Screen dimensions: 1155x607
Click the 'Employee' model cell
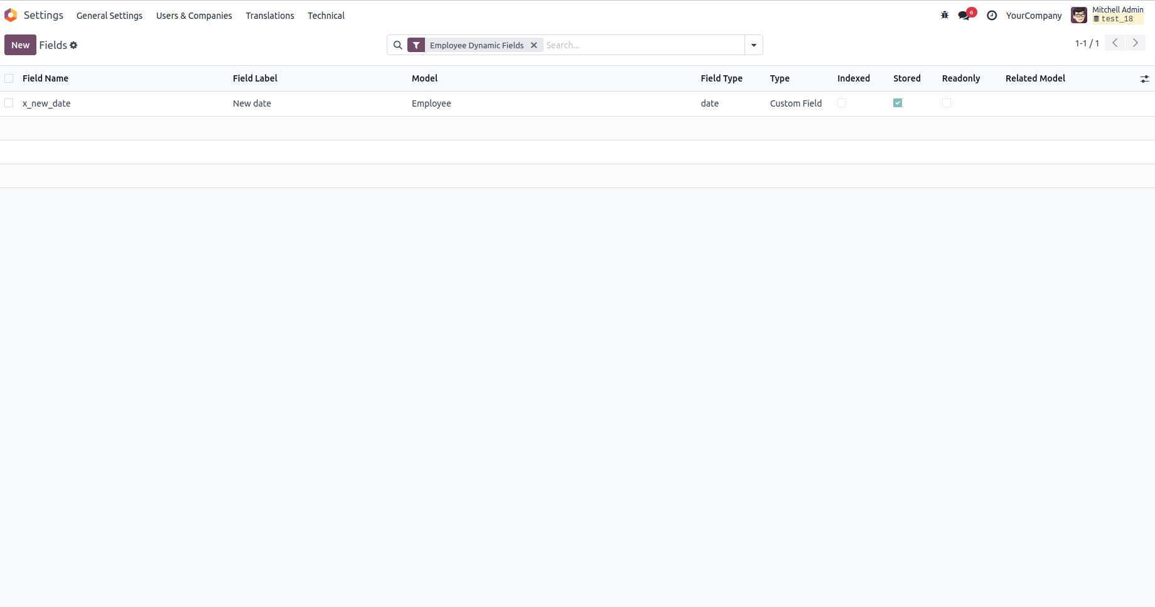click(431, 103)
